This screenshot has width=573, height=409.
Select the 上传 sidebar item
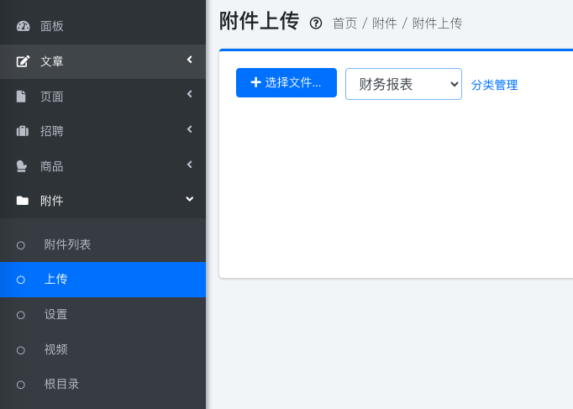click(x=55, y=279)
